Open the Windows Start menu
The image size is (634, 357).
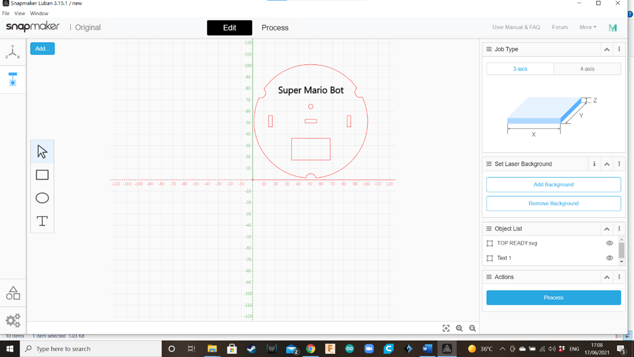coord(10,349)
